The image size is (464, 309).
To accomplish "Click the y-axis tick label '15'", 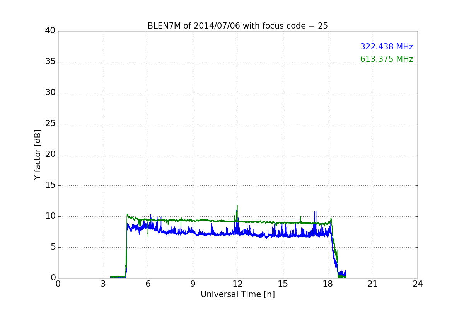I will point(50,185).
